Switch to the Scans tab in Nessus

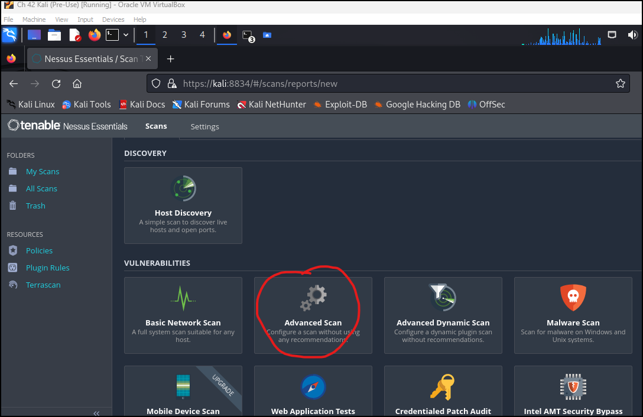[156, 126]
